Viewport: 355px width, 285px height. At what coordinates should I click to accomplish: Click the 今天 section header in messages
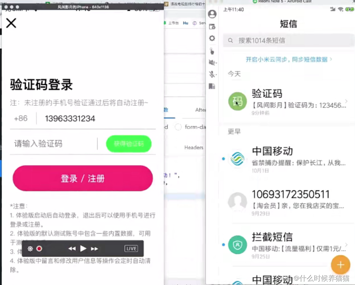tap(234, 74)
